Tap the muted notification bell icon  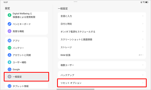click(x=141, y=2)
